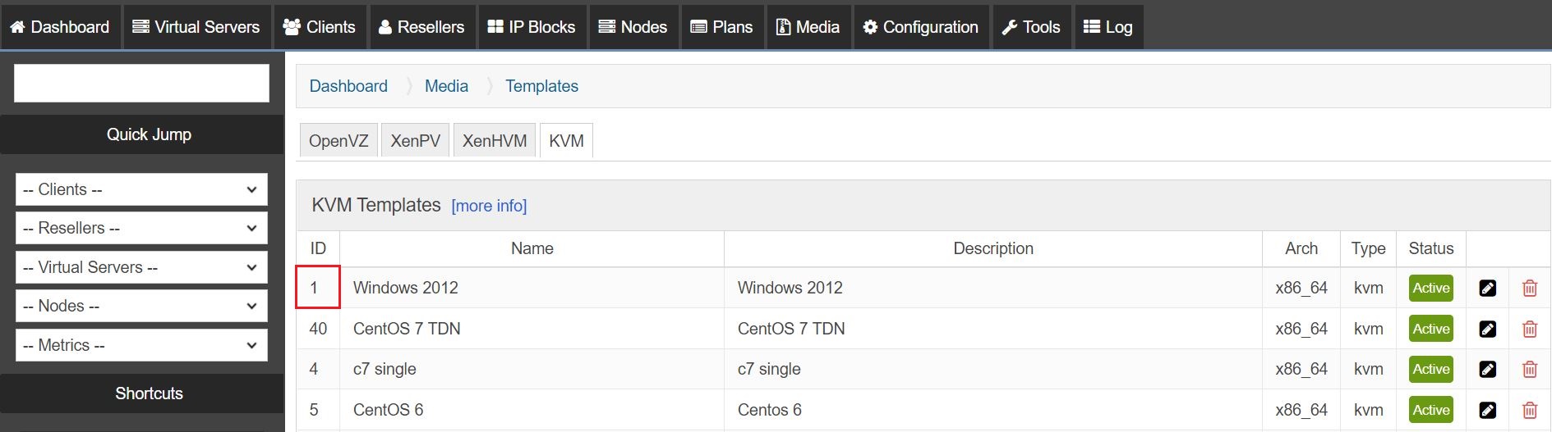This screenshot has width=1552, height=432.
Task: Remove the c7 single template
Action: (x=1530, y=369)
